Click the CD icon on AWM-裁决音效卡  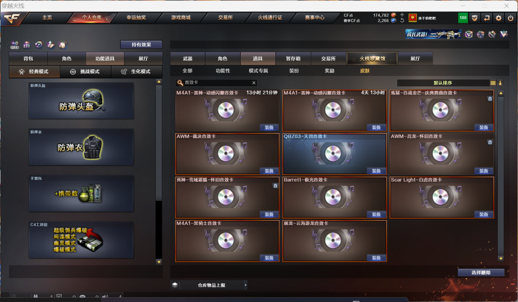(x=225, y=153)
